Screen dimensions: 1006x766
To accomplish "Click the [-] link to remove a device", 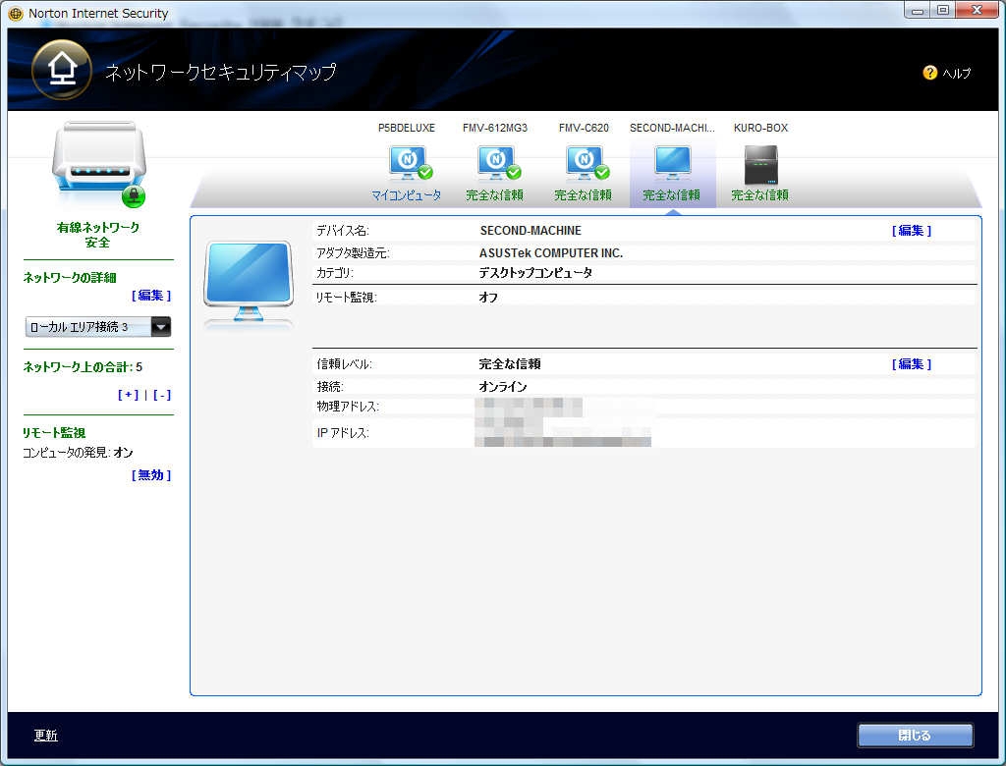I will click(162, 395).
